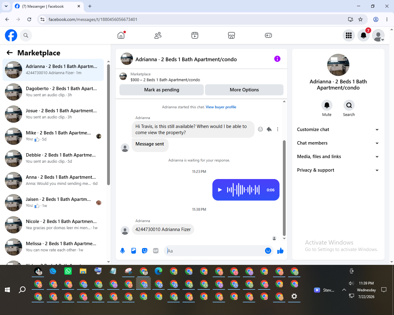Open the Dagoberto conversation
This screenshot has height=315, width=394.
pyautogui.click(x=53, y=92)
